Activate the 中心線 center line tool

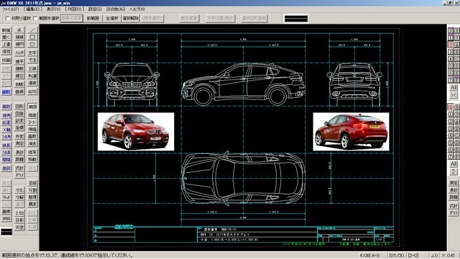tap(32, 76)
